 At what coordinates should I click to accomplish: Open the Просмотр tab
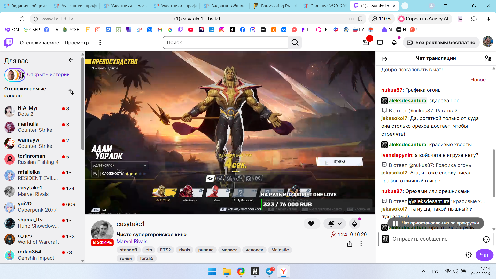click(x=77, y=43)
